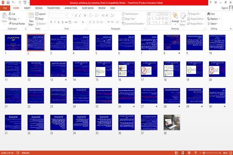Click the spell check icon in status bar
Screen dimensions: 233x155
point(18,153)
